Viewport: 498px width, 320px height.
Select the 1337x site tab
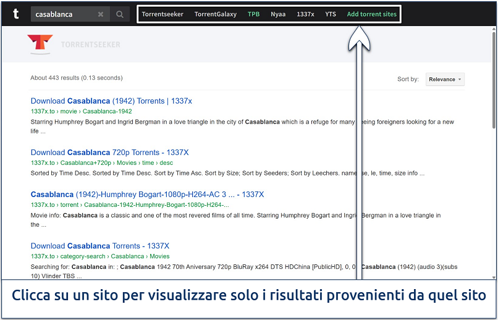pyautogui.click(x=305, y=14)
